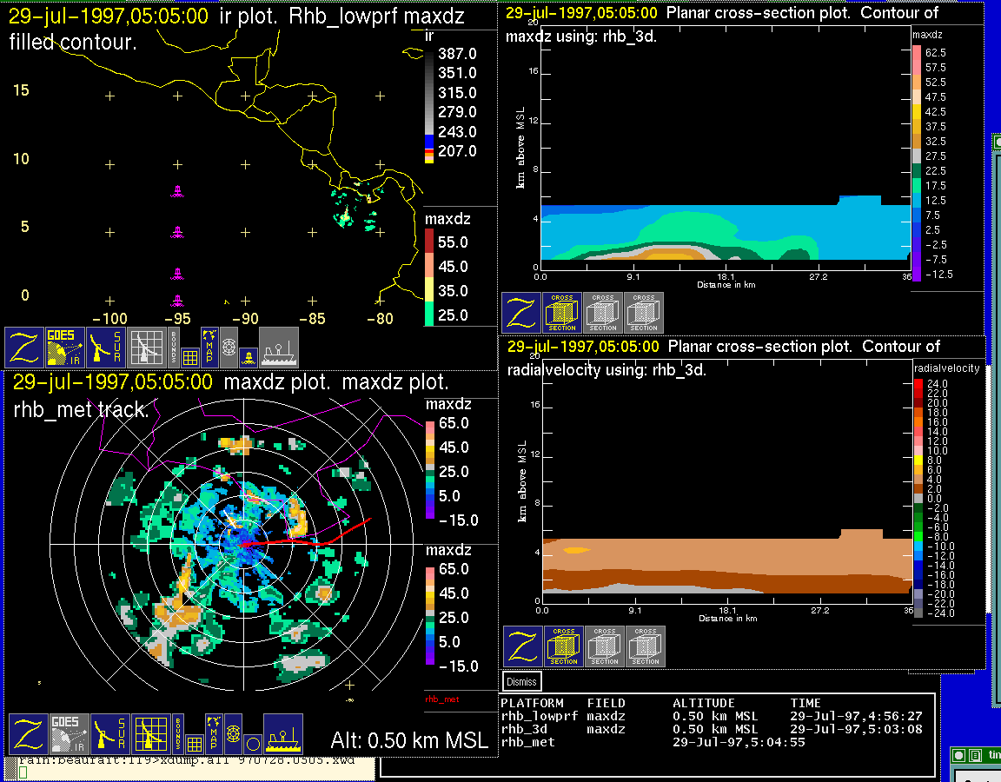Select the third CROSS SECTION icon under the radialvelocity plot
The image size is (1001, 782).
click(x=646, y=646)
